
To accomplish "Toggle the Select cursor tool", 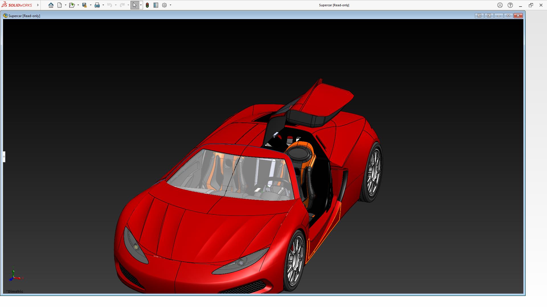I will 134,5.
